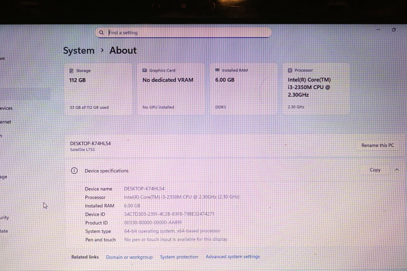Click the About breadcrumb heading
The height and width of the screenshot is (271, 407).
123,50
